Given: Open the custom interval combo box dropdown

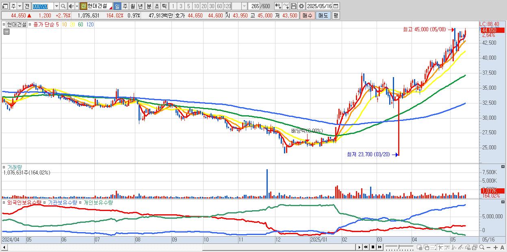Looking at the screenshot, I should tap(244, 6).
